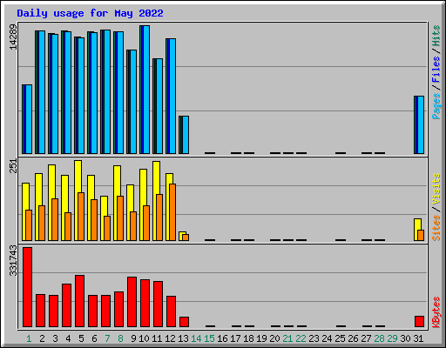The image size is (446, 348).
Task: Click the yellow Visits legend label
Action: [436, 189]
